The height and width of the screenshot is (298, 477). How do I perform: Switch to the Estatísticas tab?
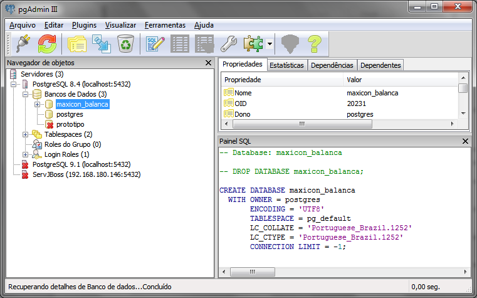[x=286, y=65]
